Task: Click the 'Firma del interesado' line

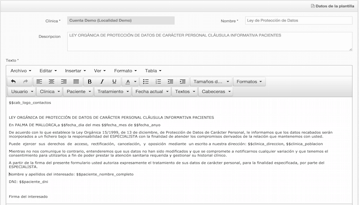Action: click(x=28, y=196)
